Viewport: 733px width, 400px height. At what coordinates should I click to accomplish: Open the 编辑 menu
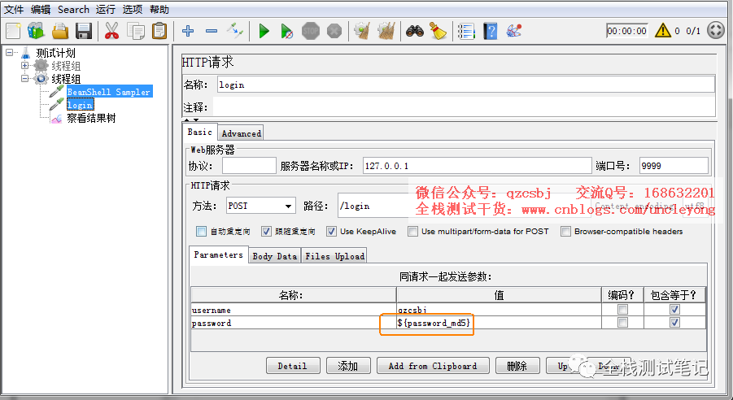pyautogui.click(x=41, y=9)
